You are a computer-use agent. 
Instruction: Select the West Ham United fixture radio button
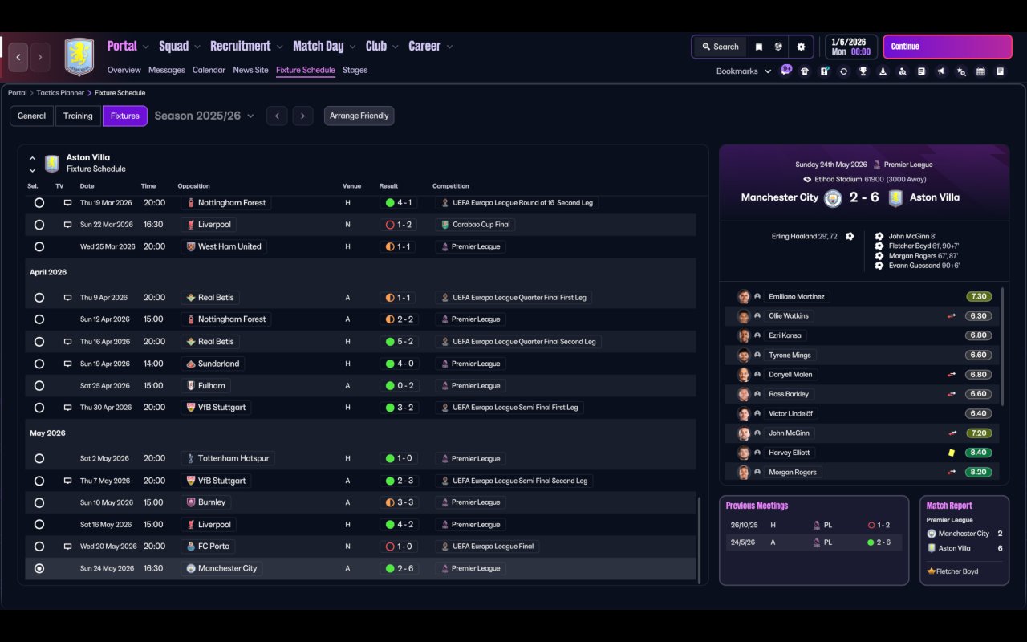point(39,247)
